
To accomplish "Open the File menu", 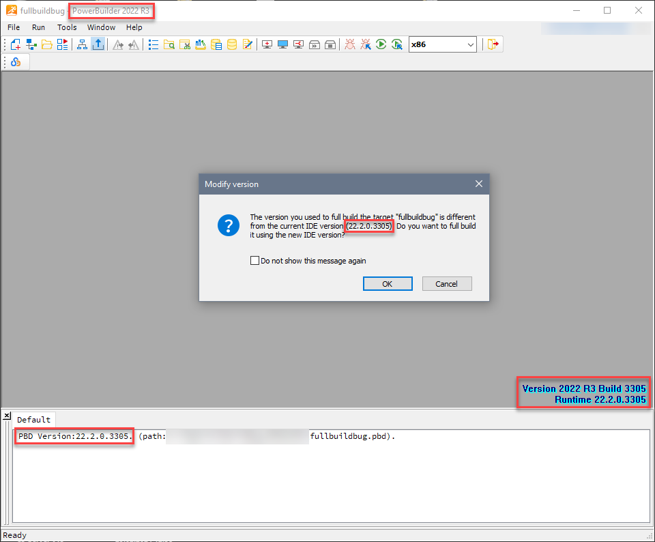I will (14, 27).
